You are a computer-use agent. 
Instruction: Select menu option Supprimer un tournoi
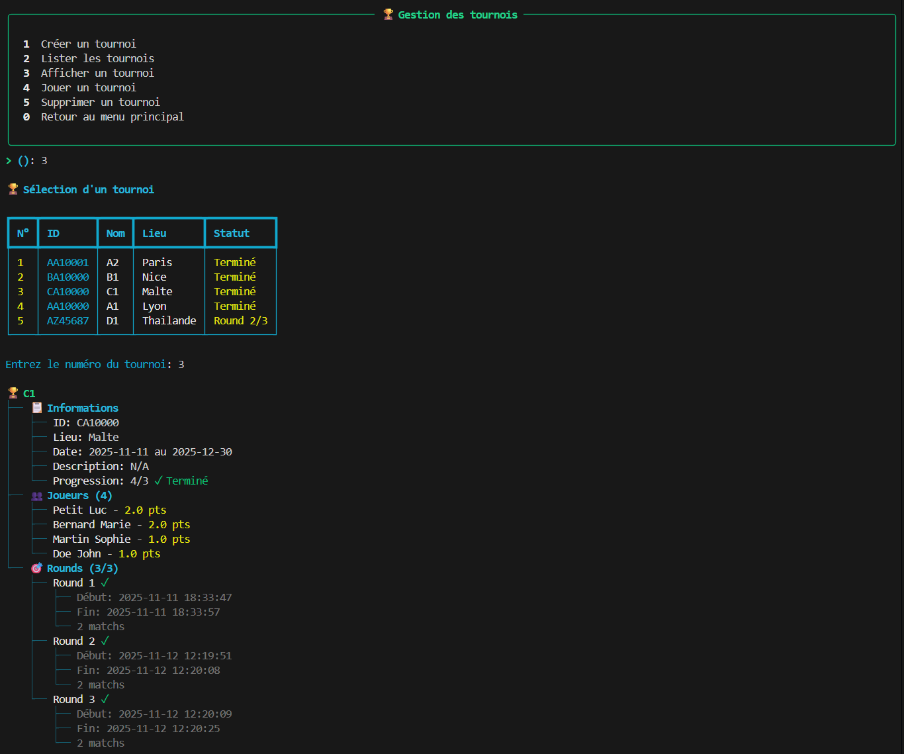point(100,103)
